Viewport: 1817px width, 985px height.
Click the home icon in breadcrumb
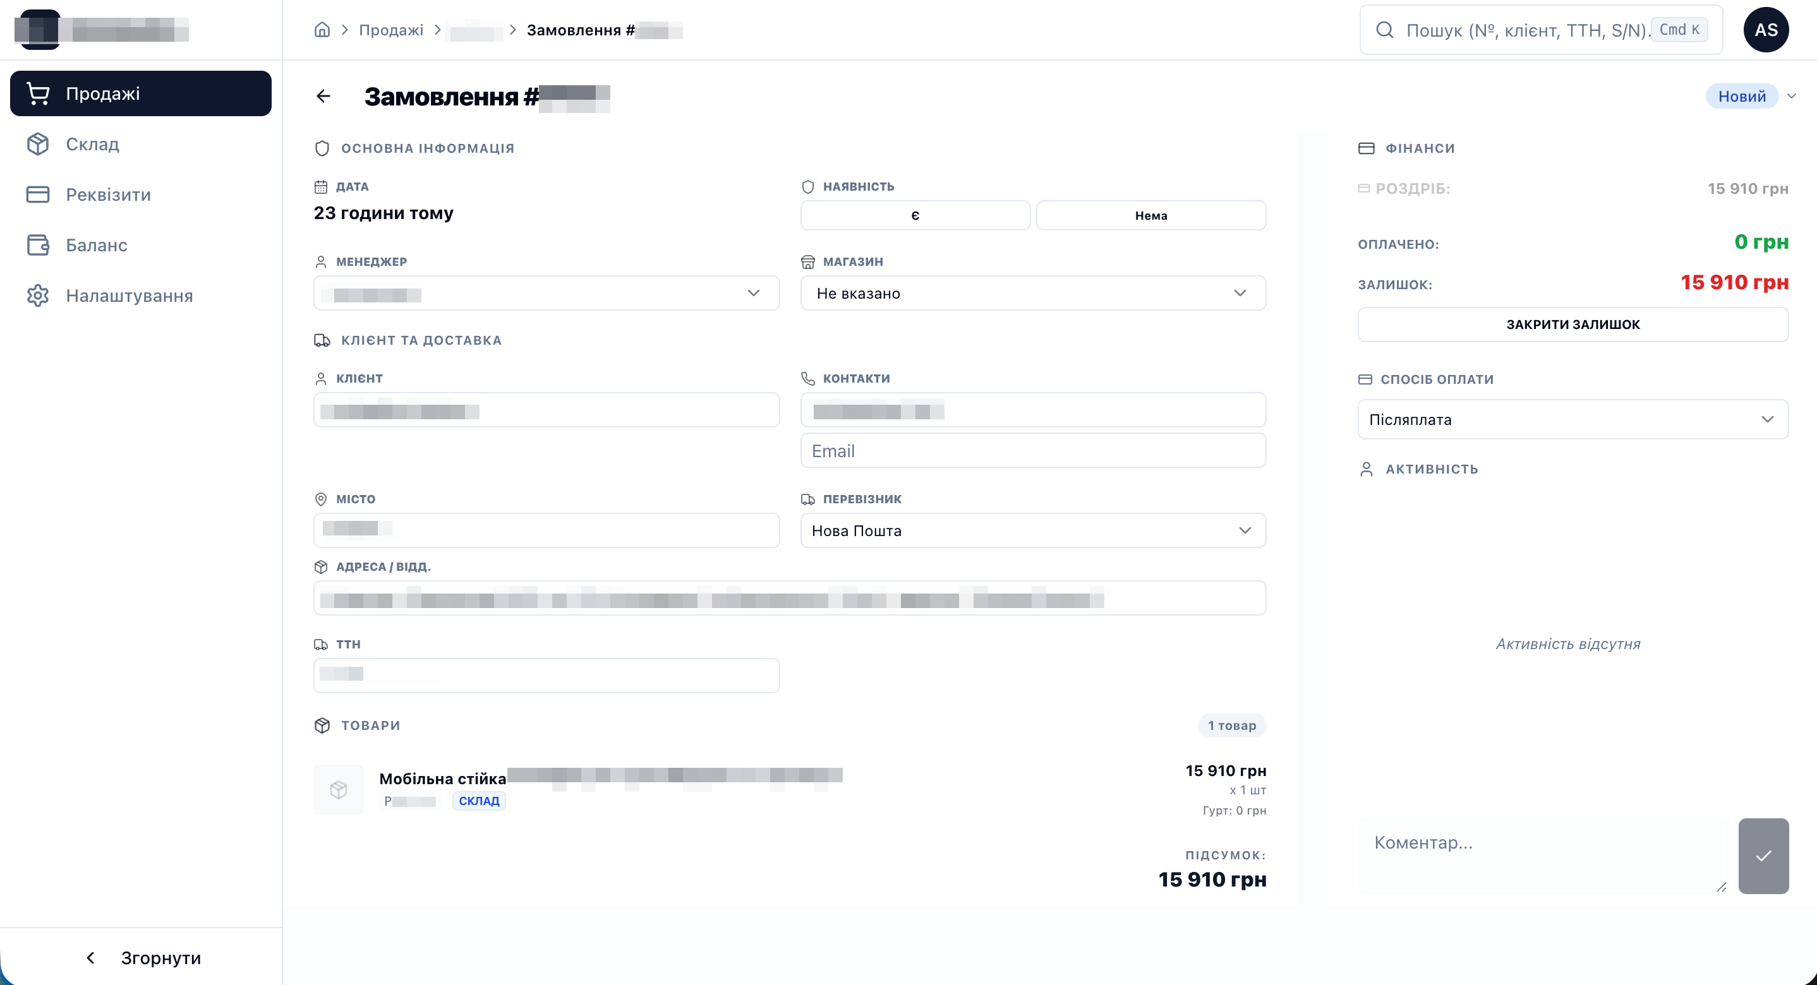[x=322, y=30]
